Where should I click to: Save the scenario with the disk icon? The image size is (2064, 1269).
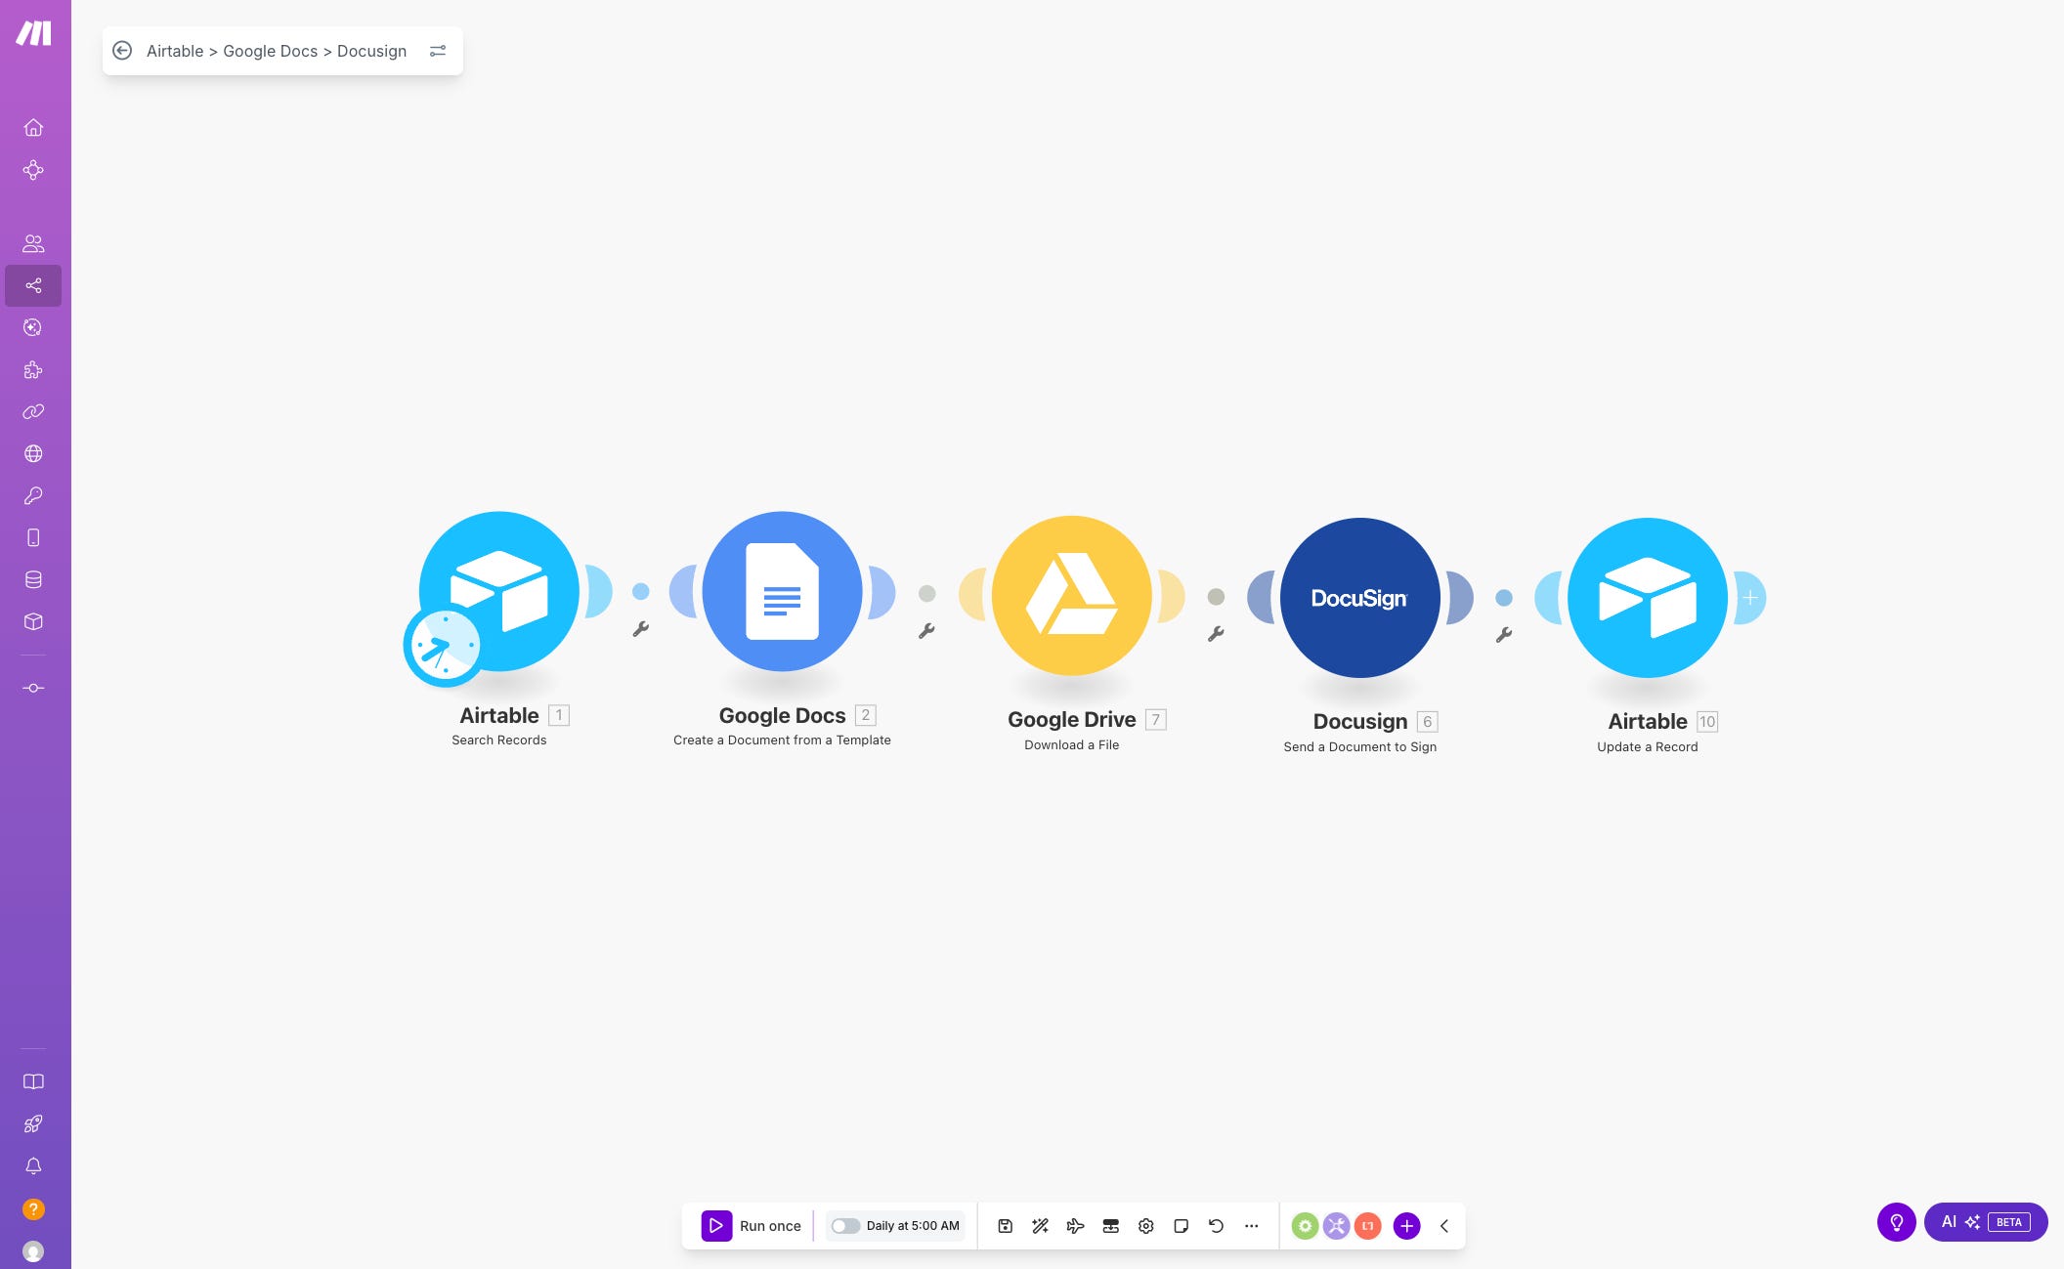click(x=1005, y=1225)
